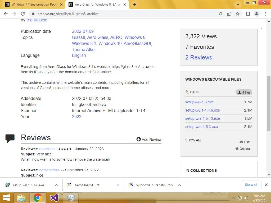Open Big Muscle author link
Screen dimensions: 271x203
tap(37, 20)
